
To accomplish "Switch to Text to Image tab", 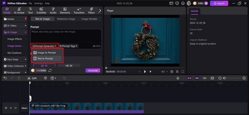I will pos(42,19).
